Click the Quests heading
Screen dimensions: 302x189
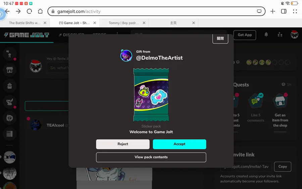pos(241,85)
